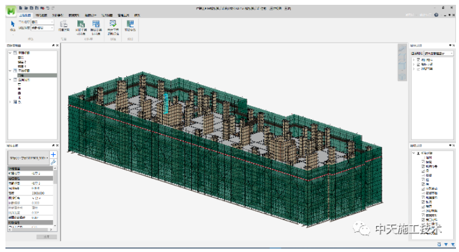Toggle first checkbox in upper-right filter tree
459x252 pixels.
click(418, 60)
